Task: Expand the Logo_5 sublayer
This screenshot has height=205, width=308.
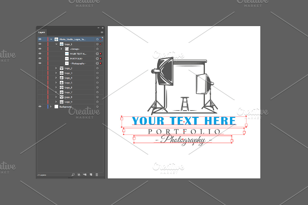Action: click(56, 83)
